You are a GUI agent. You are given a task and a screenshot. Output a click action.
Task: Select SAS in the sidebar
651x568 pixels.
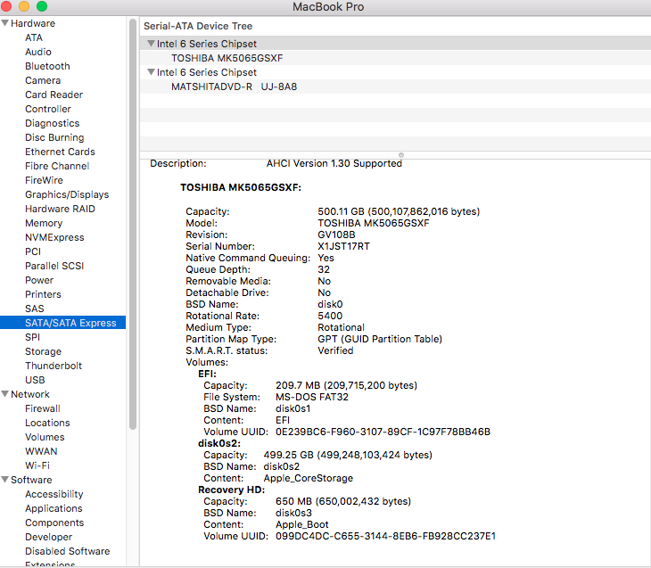tap(35, 309)
